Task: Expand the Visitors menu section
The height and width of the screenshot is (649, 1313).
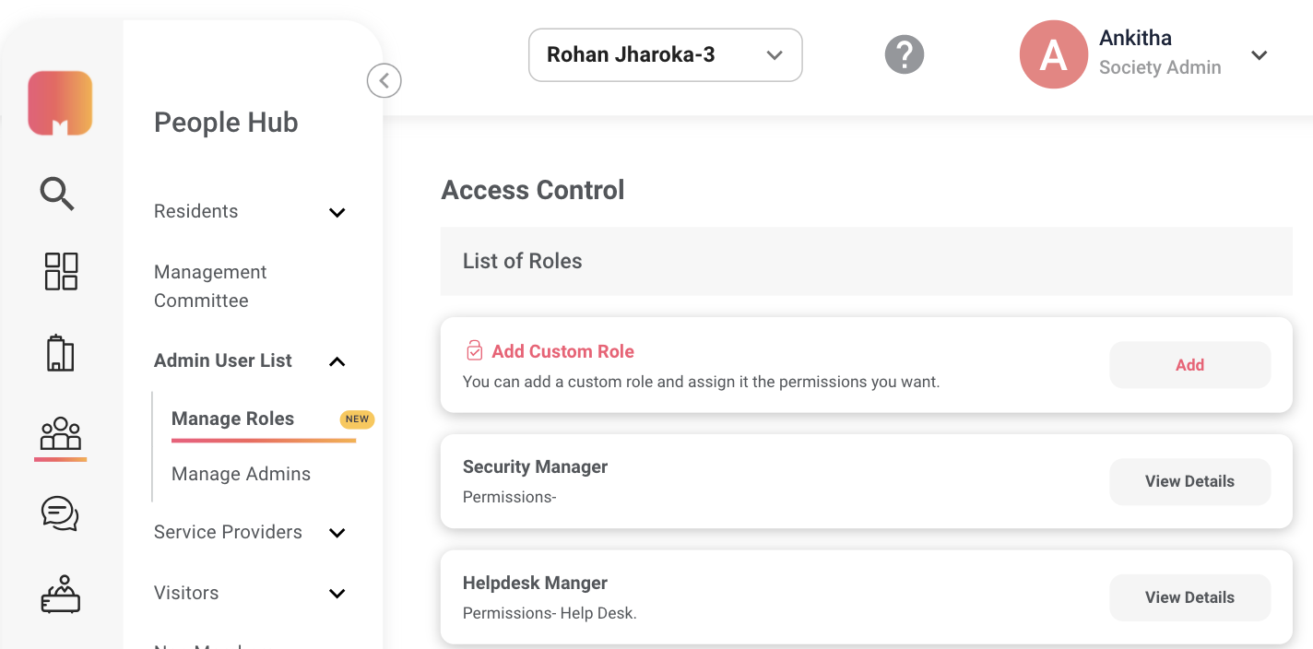Action: (337, 594)
